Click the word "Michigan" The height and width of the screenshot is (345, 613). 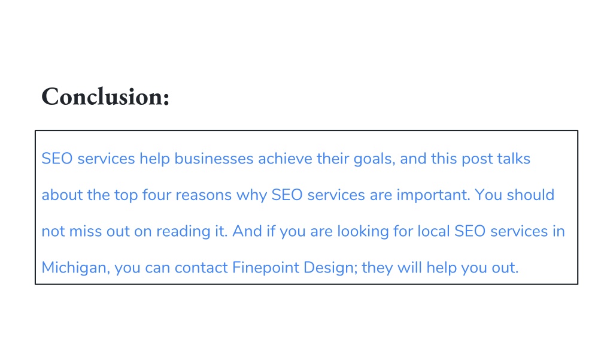click(x=74, y=268)
